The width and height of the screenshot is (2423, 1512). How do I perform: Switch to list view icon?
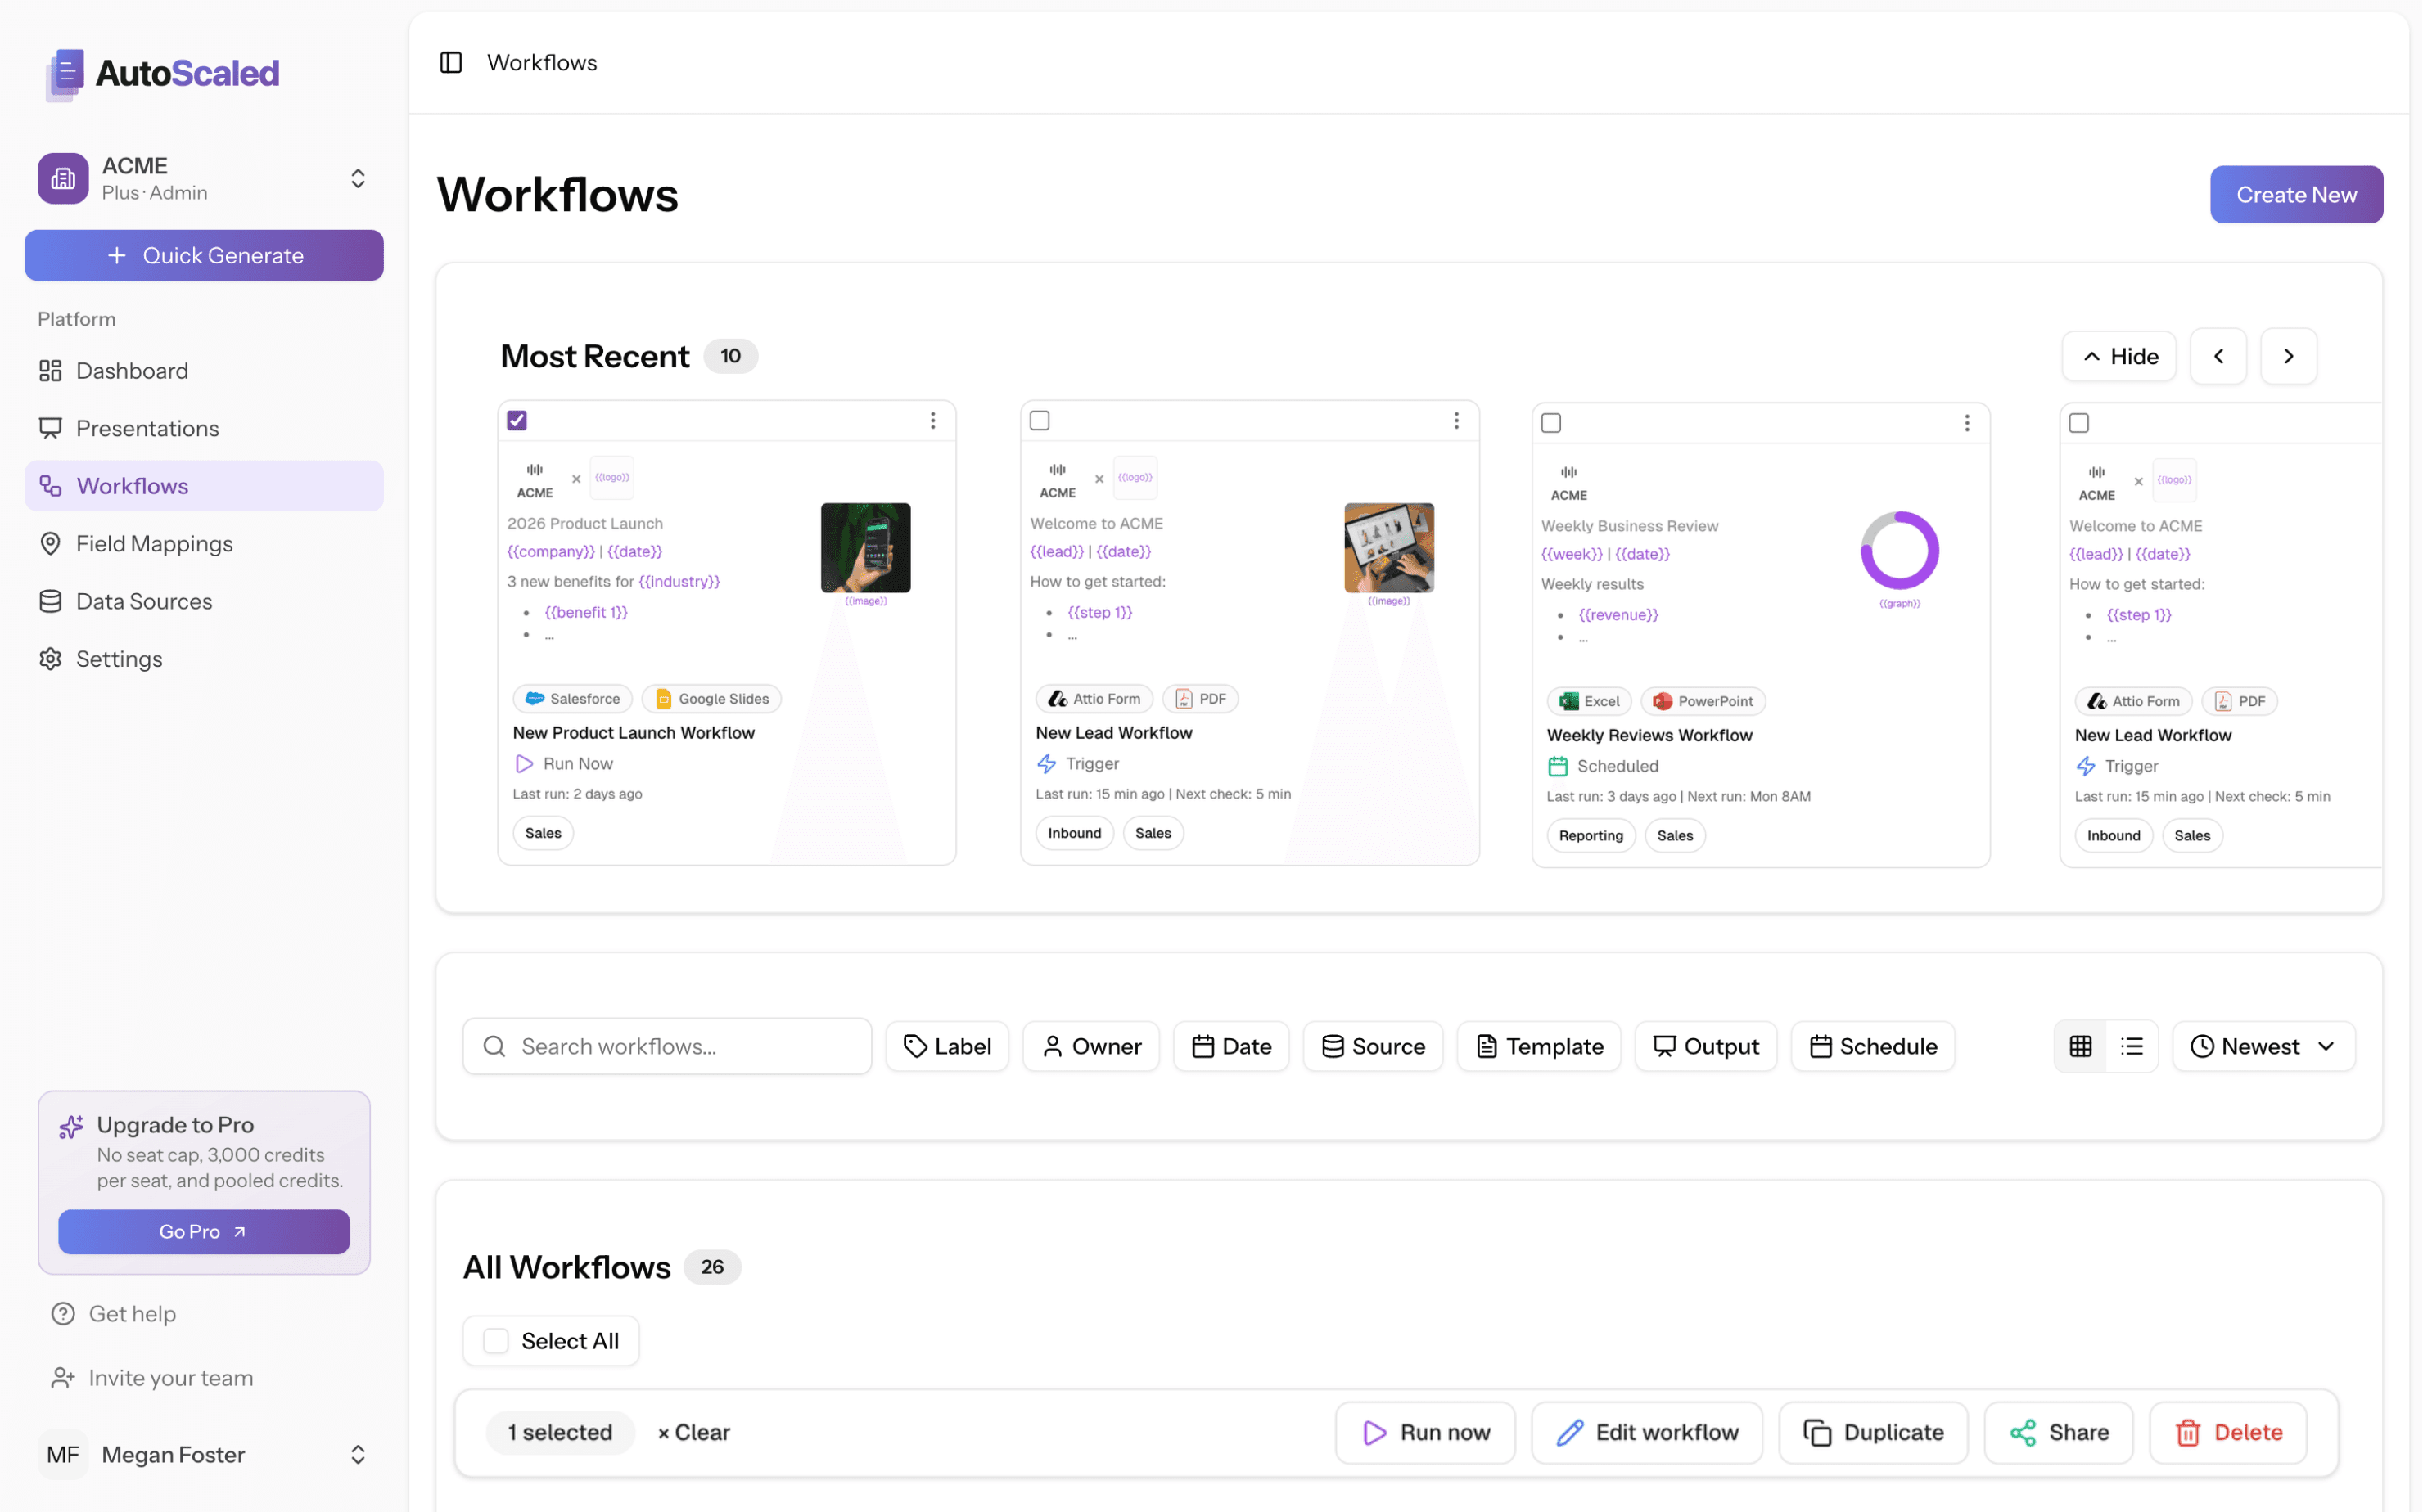(2132, 1047)
